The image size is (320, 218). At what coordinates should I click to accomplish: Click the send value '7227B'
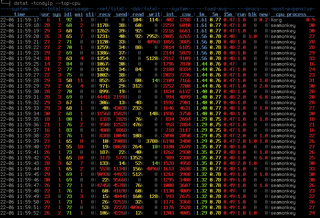120,207
